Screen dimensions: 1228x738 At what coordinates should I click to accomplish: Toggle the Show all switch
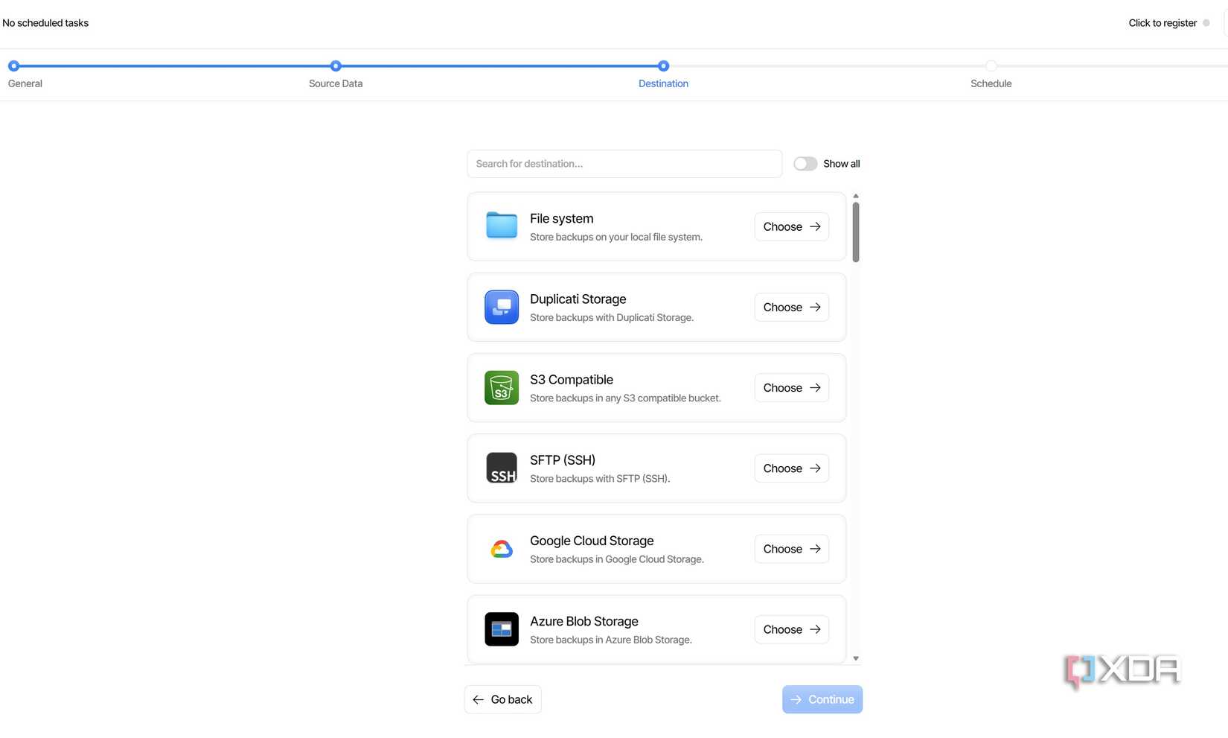(x=805, y=164)
